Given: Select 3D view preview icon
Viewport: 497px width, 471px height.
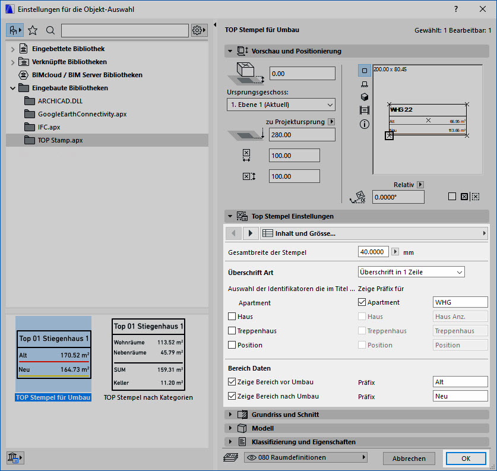Looking at the screenshot, I should (x=365, y=97).
